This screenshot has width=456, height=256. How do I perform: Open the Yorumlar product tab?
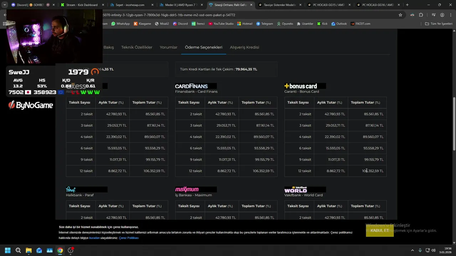tap(169, 47)
